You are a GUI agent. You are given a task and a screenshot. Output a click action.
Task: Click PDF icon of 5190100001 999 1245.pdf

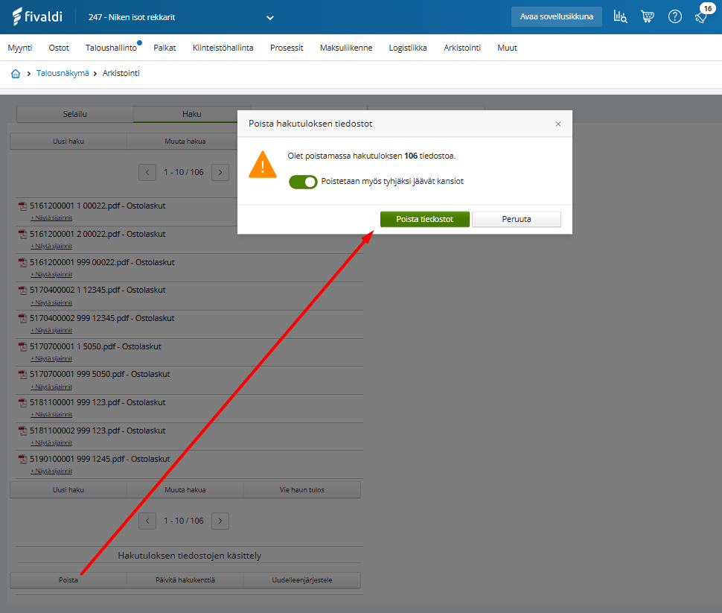(22, 459)
